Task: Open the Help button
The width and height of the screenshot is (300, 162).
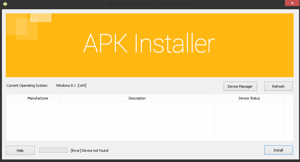Action: point(20,151)
